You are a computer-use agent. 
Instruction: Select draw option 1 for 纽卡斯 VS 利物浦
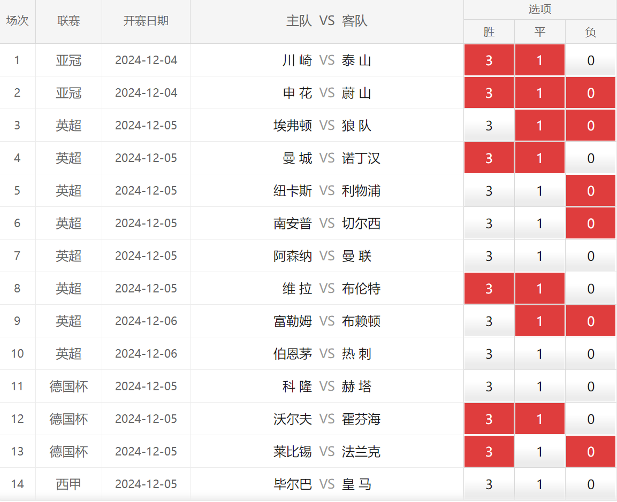click(540, 191)
